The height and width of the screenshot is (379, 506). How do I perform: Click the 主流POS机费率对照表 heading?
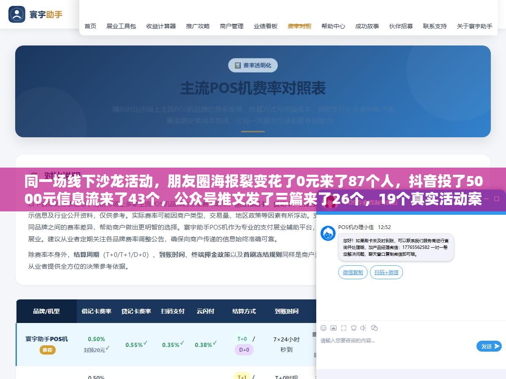click(253, 88)
